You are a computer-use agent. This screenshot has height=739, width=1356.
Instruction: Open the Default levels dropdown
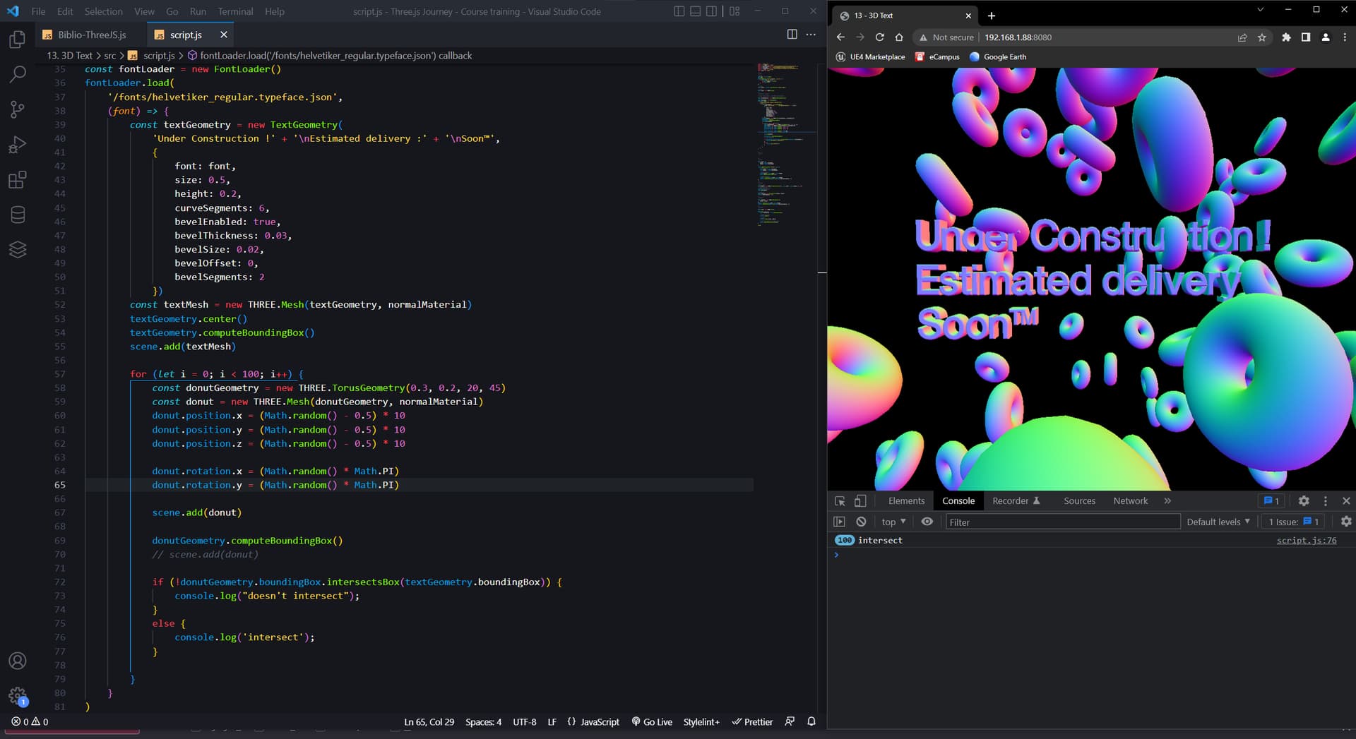click(x=1218, y=522)
